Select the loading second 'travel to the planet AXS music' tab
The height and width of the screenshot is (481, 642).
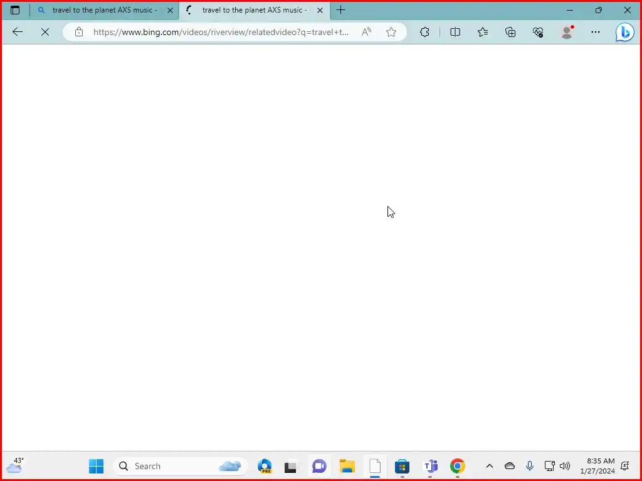coord(254,10)
